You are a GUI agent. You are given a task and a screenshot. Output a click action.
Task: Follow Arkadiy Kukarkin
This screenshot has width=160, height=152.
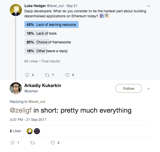pos(129,89)
